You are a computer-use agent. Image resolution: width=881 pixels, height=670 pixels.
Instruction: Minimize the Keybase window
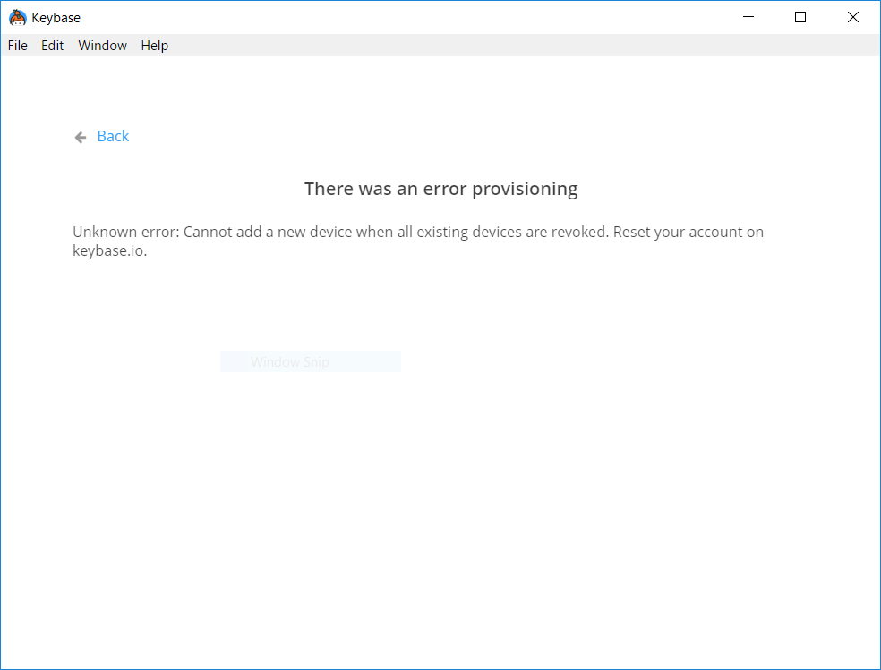748,17
